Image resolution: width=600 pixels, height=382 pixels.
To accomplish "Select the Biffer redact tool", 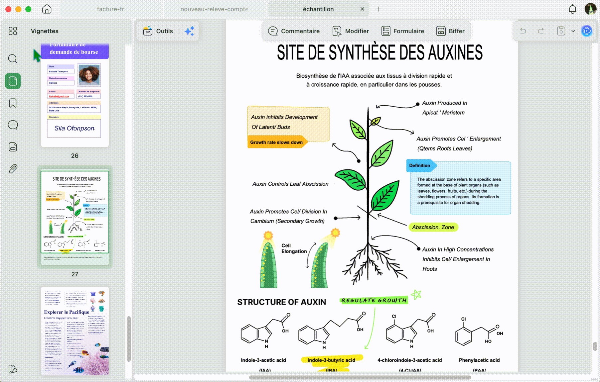I will pos(450,31).
